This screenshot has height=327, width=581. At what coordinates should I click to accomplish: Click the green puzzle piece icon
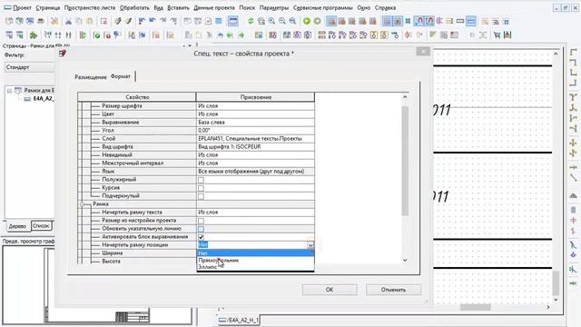point(34,35)
